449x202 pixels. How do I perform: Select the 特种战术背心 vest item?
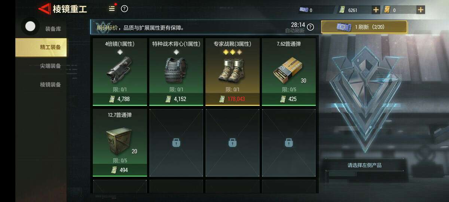(176, 71)
